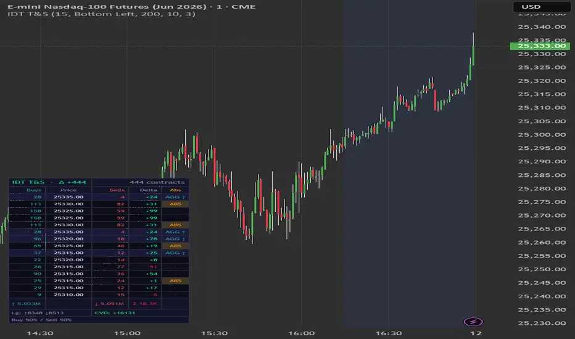Click the 14:30 time axis label
Image resolution: width=575 pixels, height=339 pixels.
point(40,333)
